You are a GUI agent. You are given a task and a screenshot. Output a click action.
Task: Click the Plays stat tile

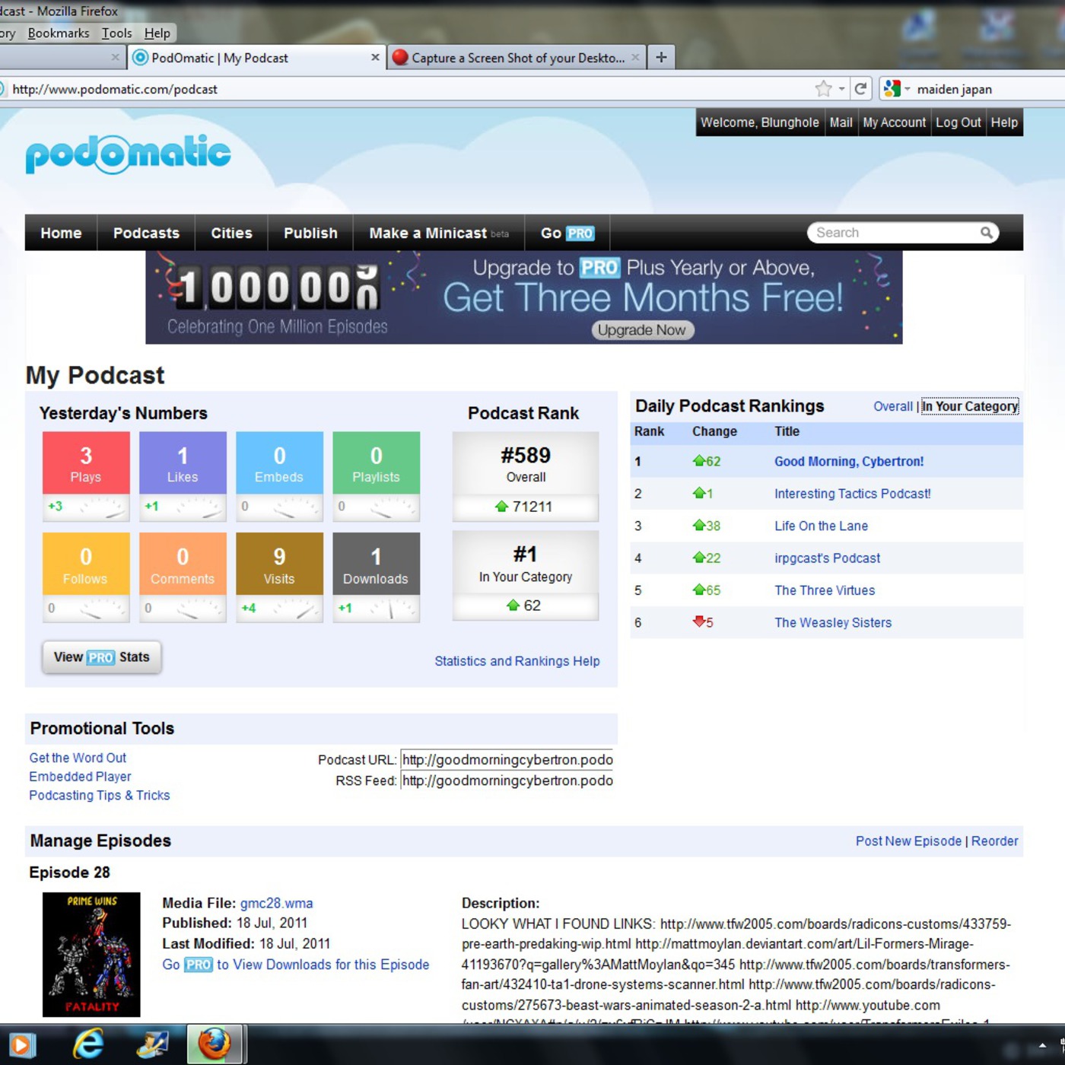pos(86,476)
